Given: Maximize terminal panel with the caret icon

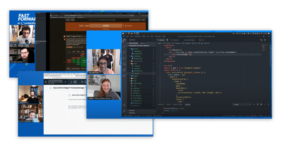Looking at the screenshot, I should pos(265,104).
